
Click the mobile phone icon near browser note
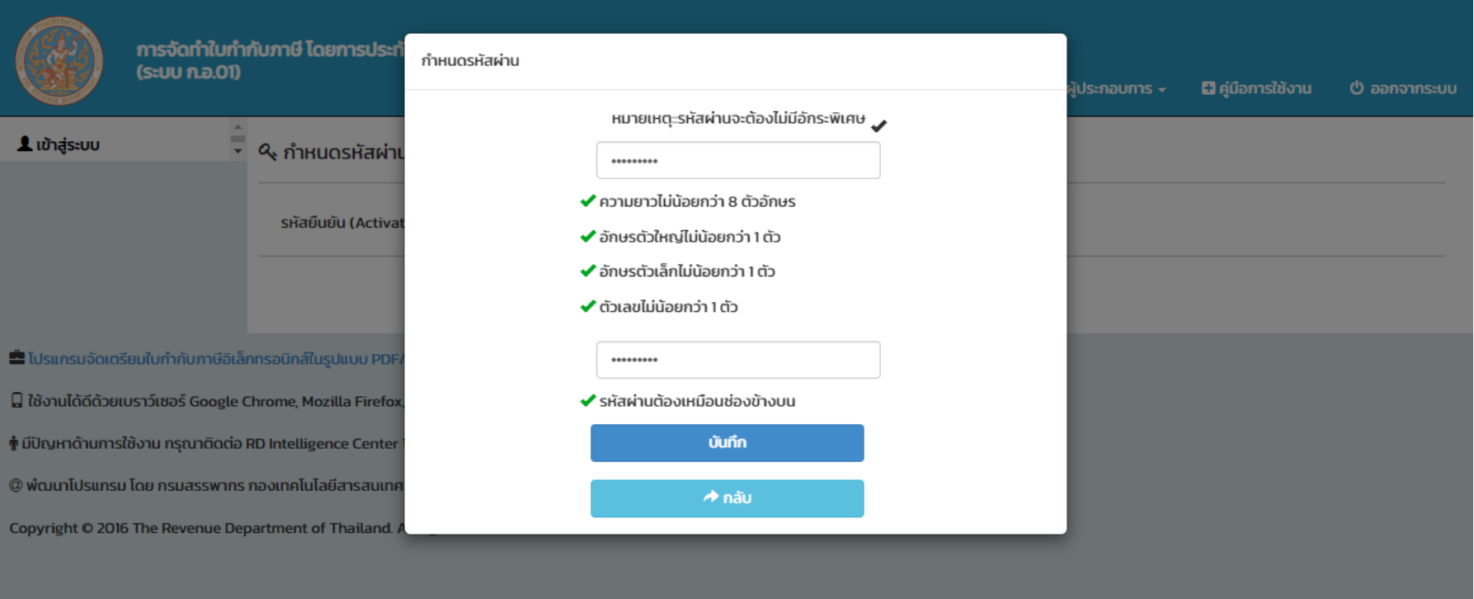(16, 401)
